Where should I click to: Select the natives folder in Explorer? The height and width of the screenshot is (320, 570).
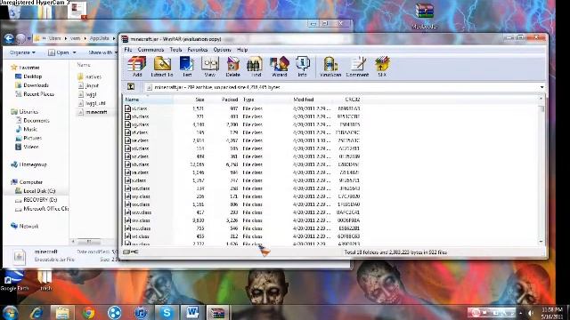click(x=90, y=76)
